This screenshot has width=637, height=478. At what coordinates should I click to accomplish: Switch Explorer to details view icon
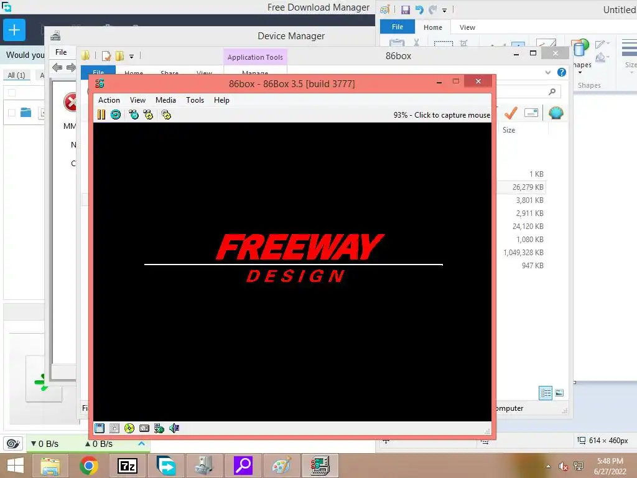(546, 393)
